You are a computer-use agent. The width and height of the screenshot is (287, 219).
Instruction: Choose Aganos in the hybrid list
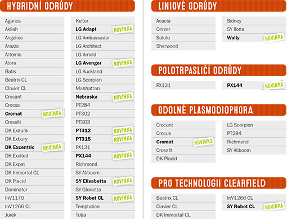click(x=32, y=21)
